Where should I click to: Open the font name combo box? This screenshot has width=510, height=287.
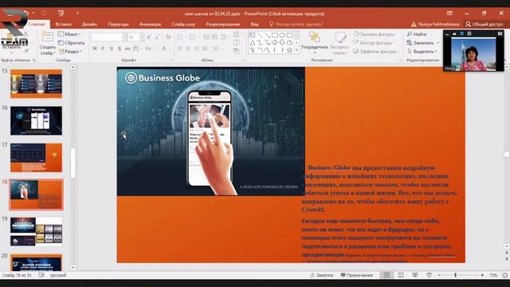(108, 37)
